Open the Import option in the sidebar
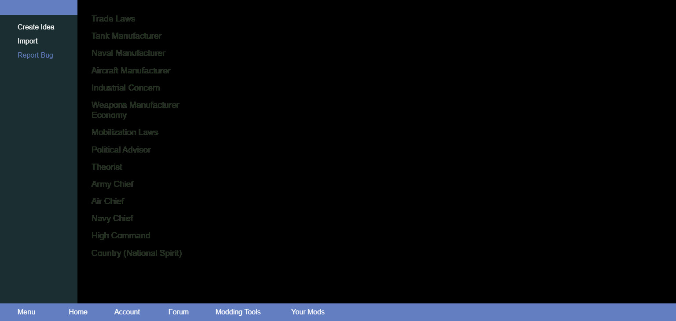 point(28,41)
